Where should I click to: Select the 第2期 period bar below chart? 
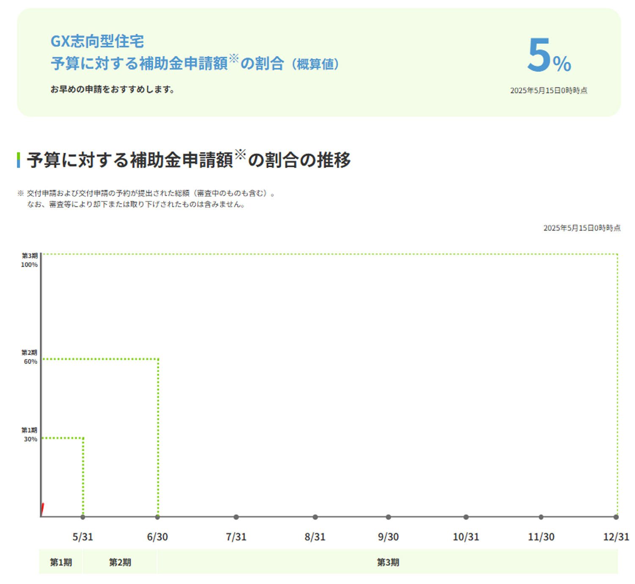[x=120, y=562]
